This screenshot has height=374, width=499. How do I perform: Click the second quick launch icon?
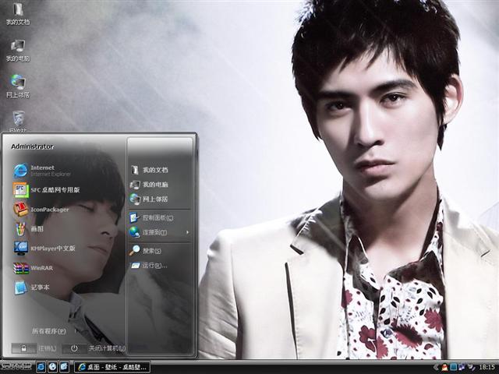[x=52, y=367]
